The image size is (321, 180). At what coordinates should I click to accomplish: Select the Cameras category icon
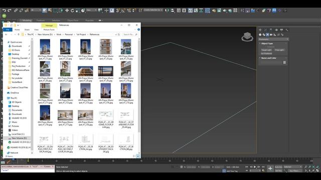[271, 34]
